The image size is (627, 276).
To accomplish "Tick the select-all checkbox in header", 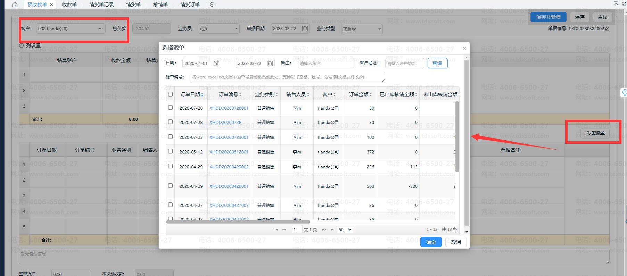I will [x=170, y=94].
